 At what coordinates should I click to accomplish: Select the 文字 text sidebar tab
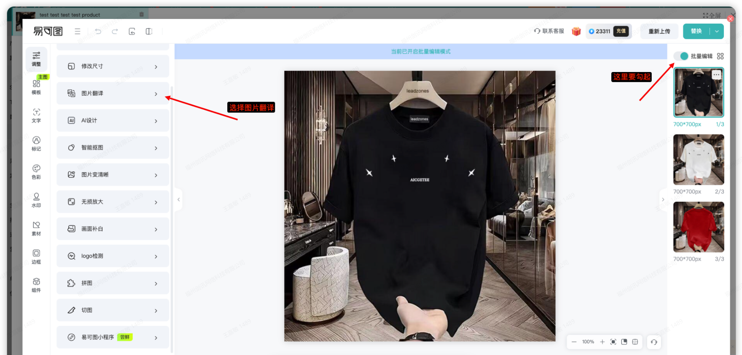coord(36,115)
